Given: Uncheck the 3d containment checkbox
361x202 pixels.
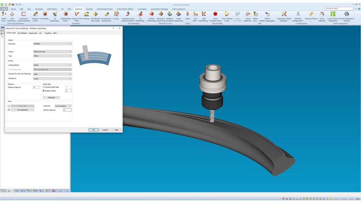Looking at the screenshot, I should click(x=9, y=110).
